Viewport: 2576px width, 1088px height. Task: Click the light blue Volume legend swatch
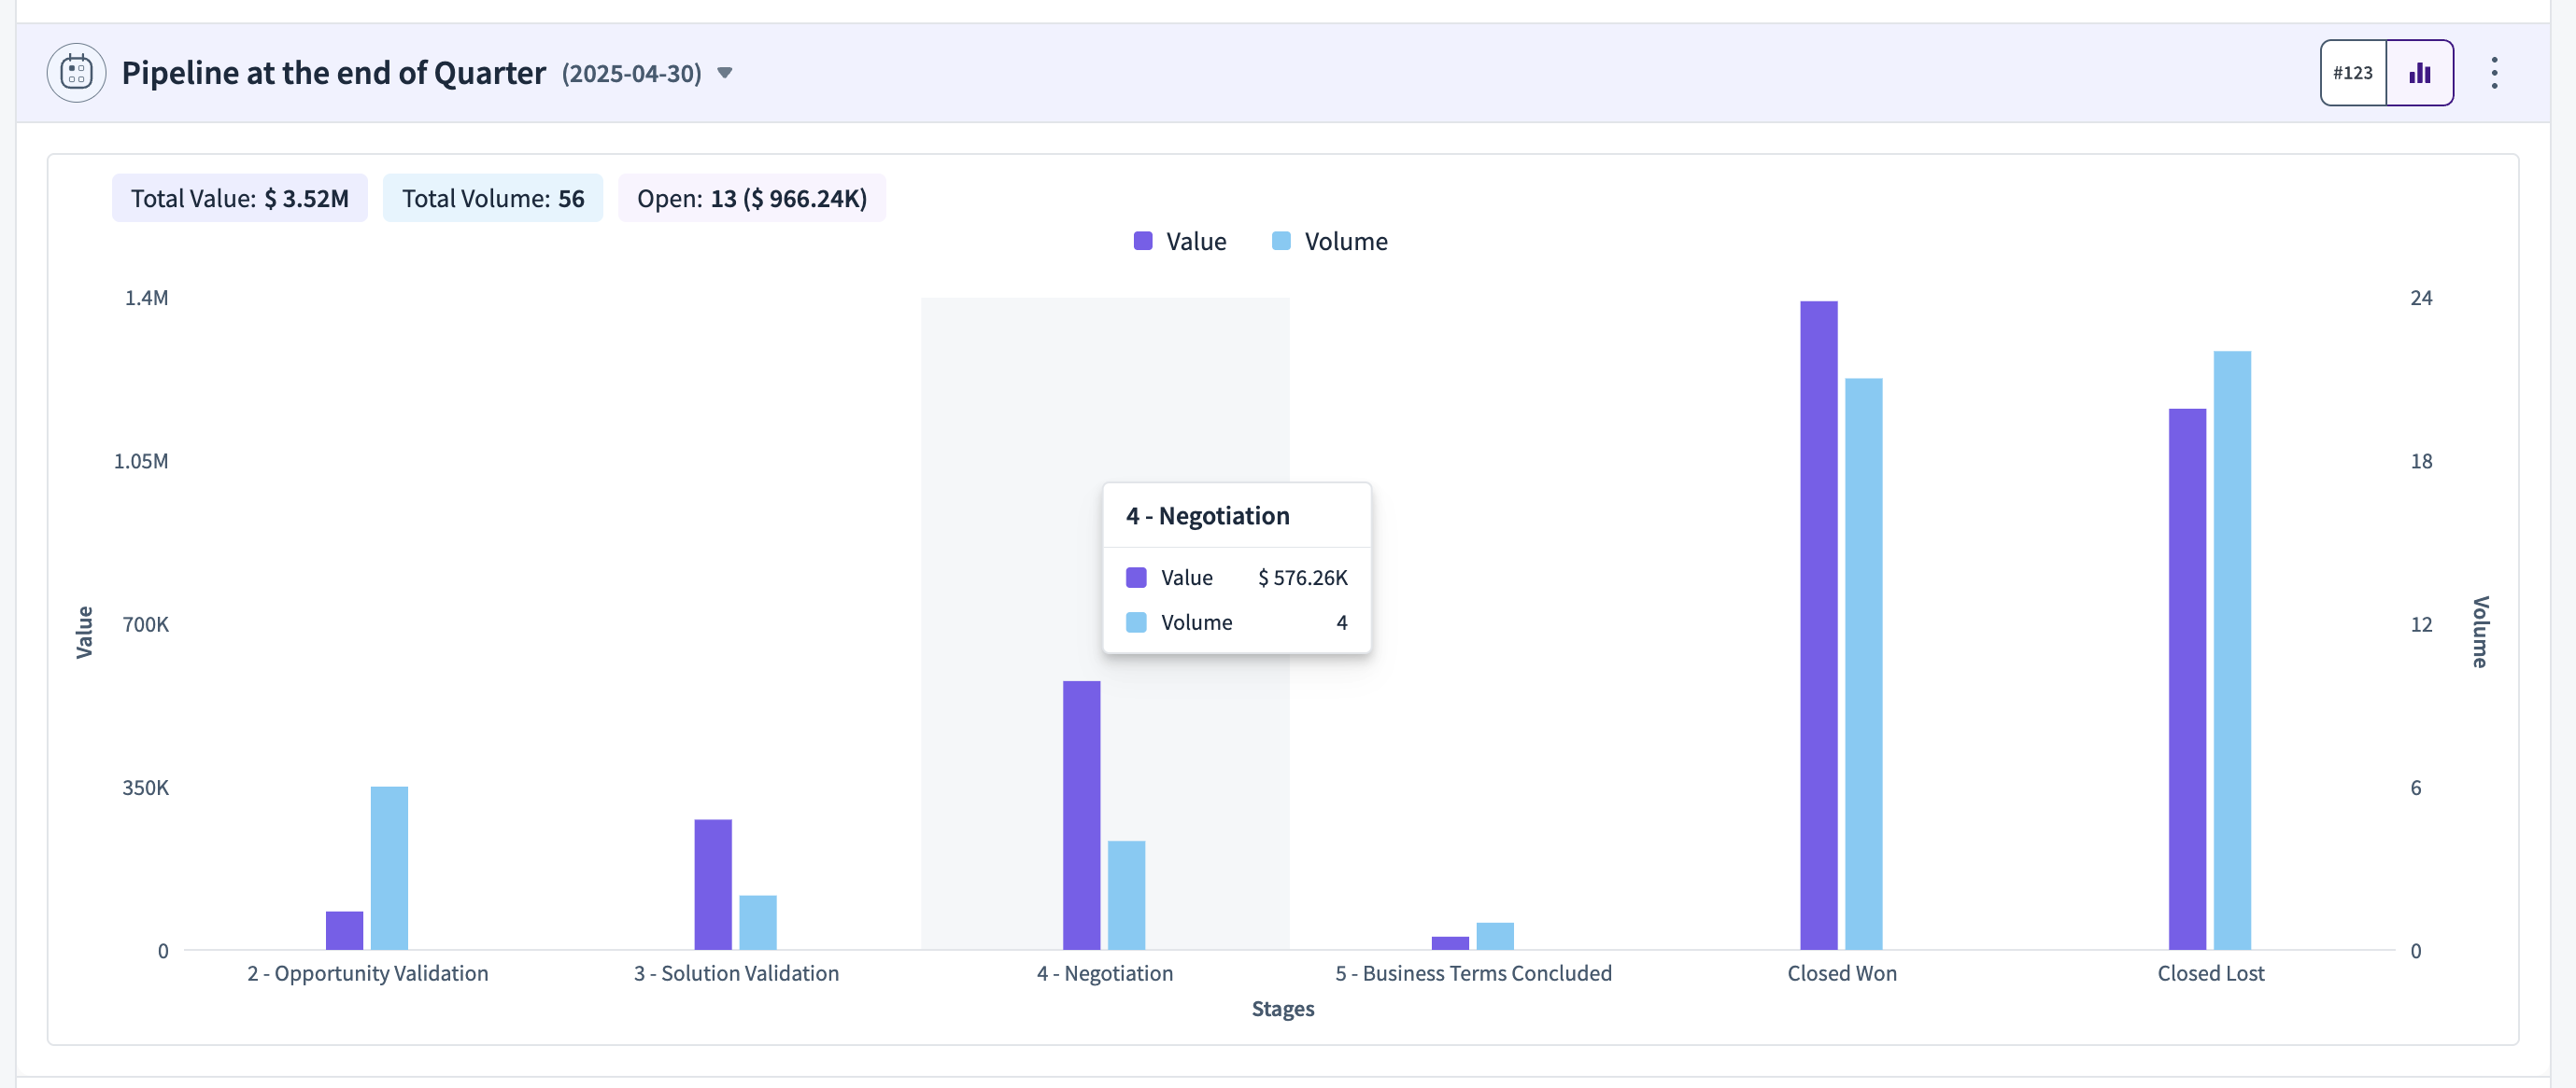1281,241
